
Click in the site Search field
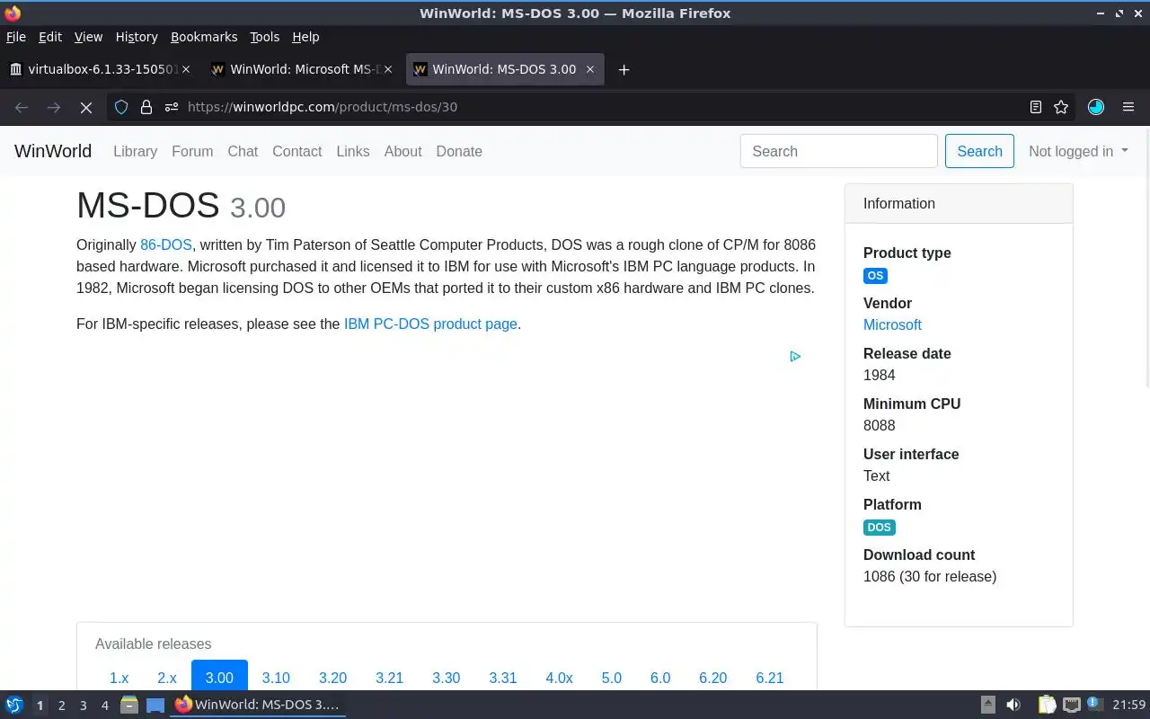839,151
